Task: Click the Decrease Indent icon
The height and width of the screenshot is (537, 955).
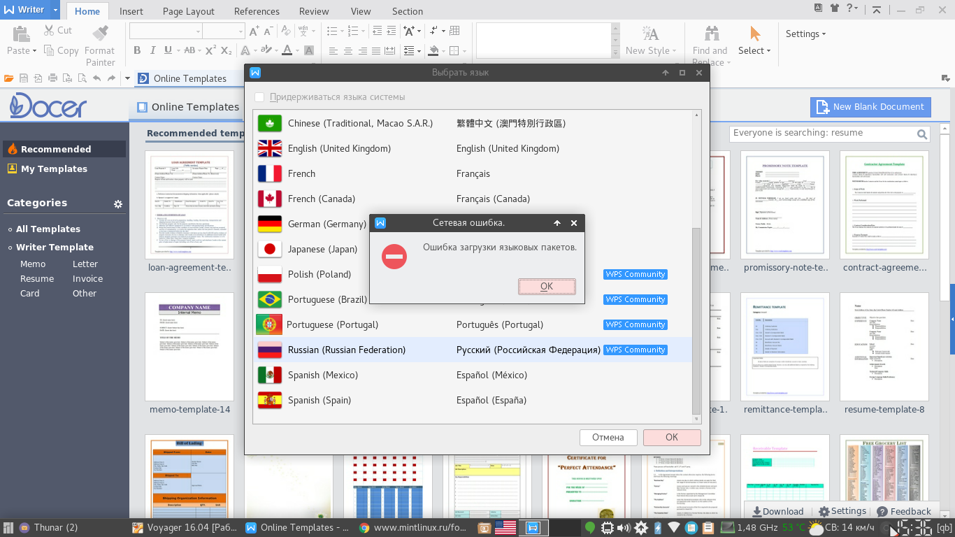Action: coord(378,31)
